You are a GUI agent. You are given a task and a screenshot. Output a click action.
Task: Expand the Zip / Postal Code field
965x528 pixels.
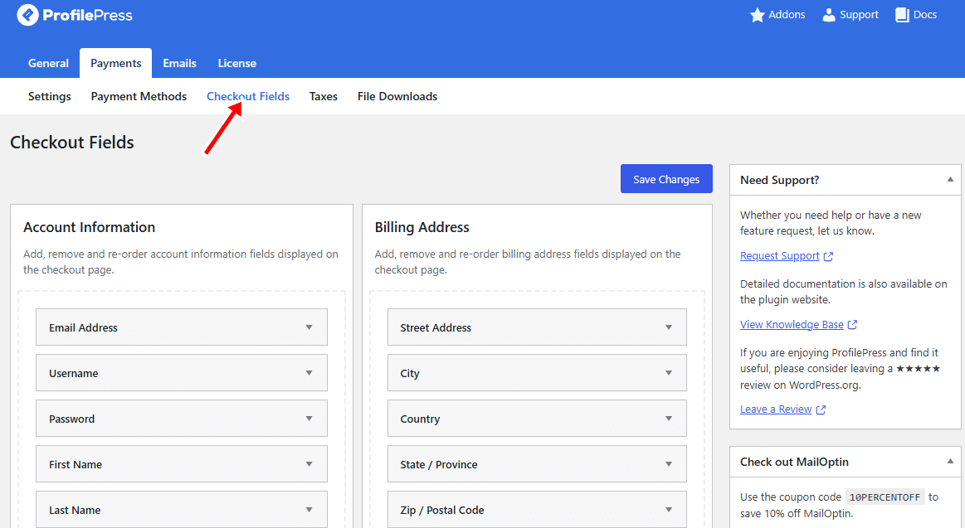(668, 510)
